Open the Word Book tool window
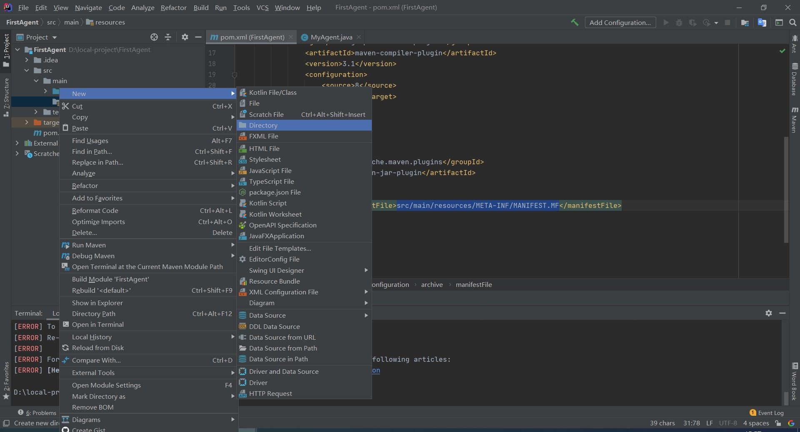 795,381
